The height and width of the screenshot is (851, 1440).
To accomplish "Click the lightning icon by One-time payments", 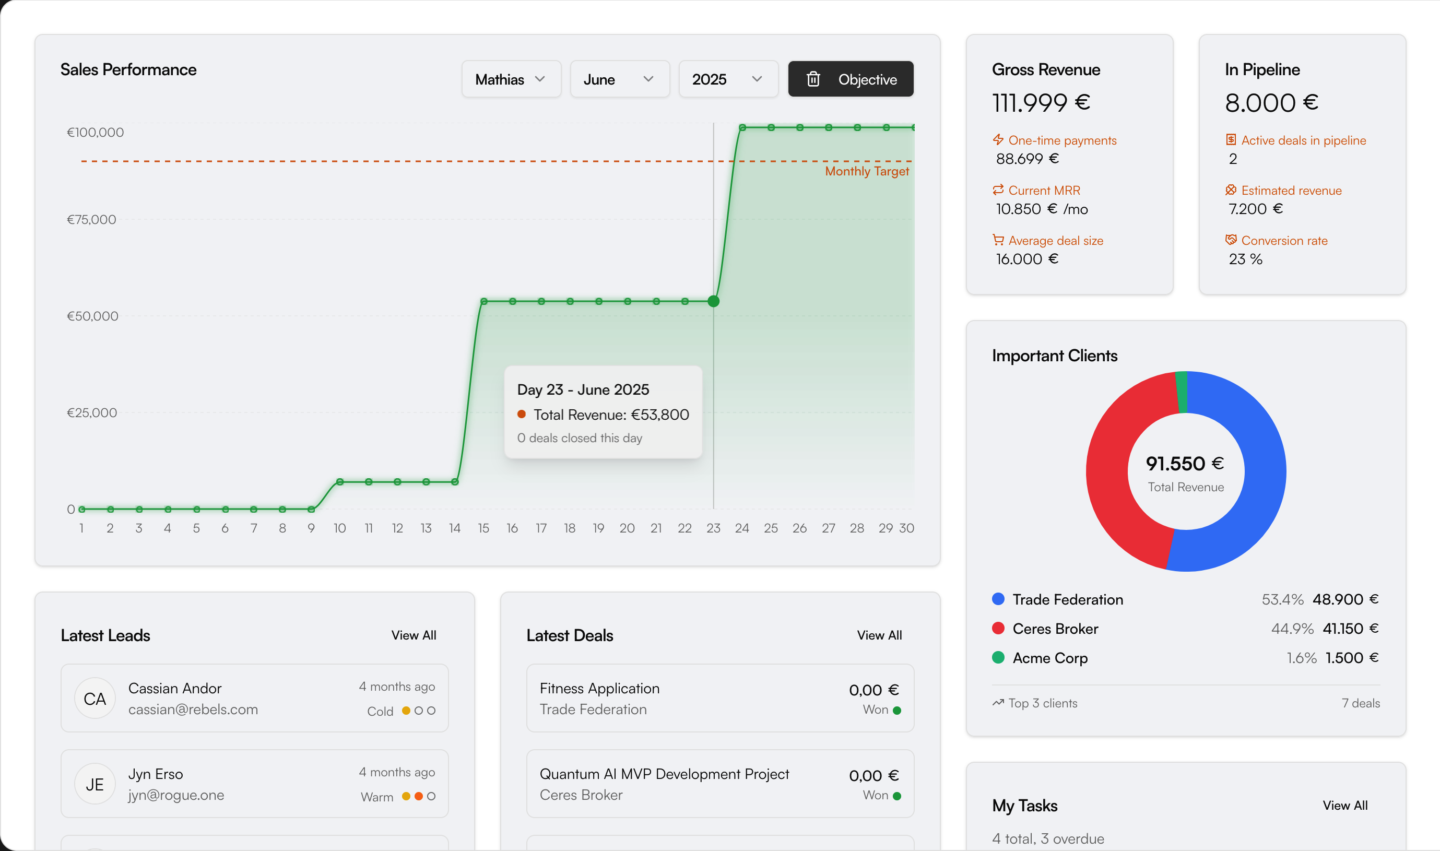I will tap(998, 139).
